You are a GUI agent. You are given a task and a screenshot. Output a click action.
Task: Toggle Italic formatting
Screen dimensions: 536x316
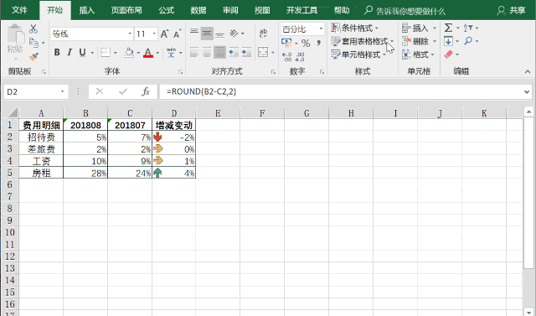pos(70,52)
